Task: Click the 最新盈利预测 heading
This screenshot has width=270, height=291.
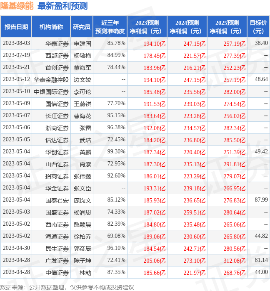Action: click(x=62, y=6)
